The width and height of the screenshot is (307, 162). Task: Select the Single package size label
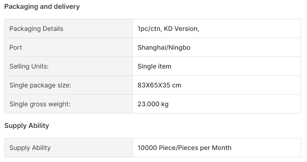[x=40, y=85]
